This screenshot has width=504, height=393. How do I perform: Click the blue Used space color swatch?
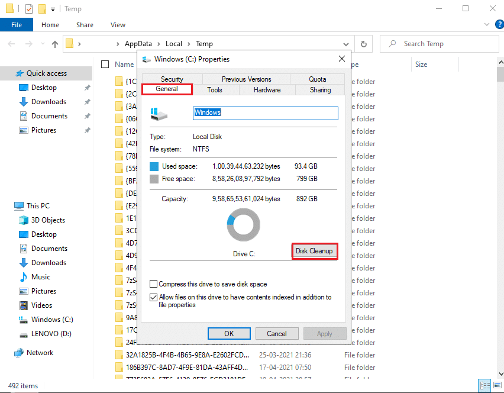point(156,166)
